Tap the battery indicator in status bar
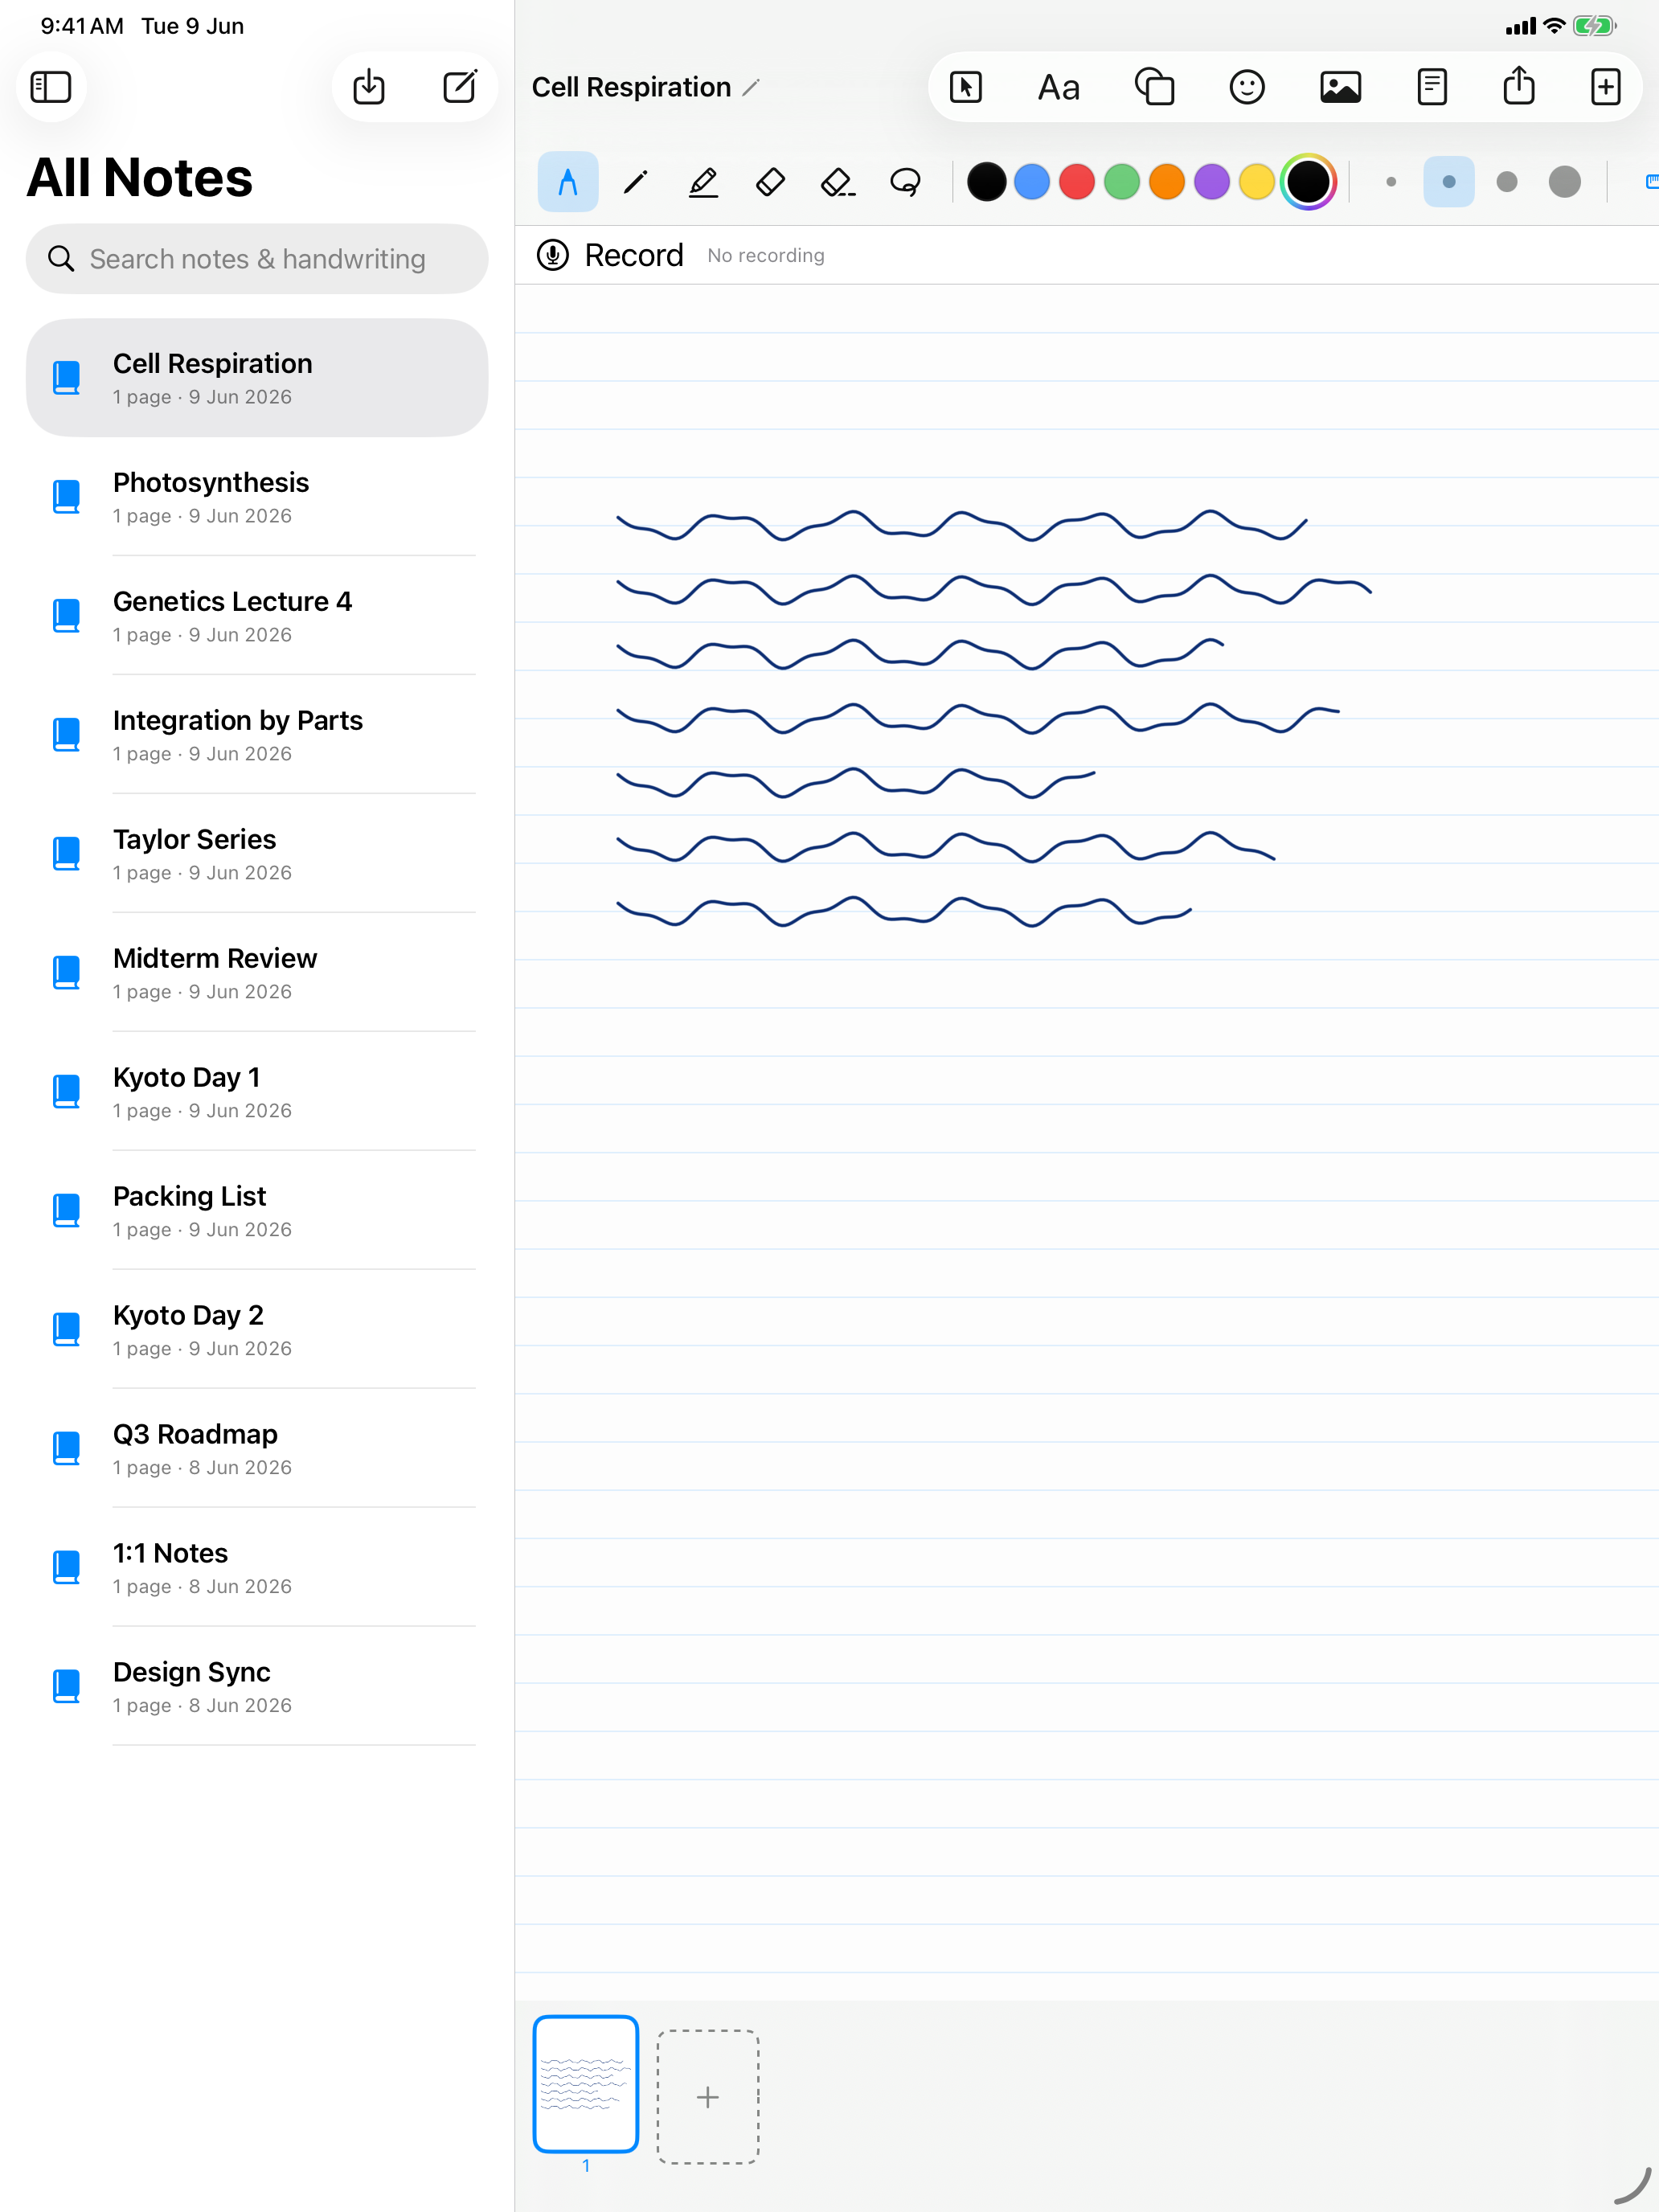This screenshot has height=2212, width=1659. pos(1594,26)
